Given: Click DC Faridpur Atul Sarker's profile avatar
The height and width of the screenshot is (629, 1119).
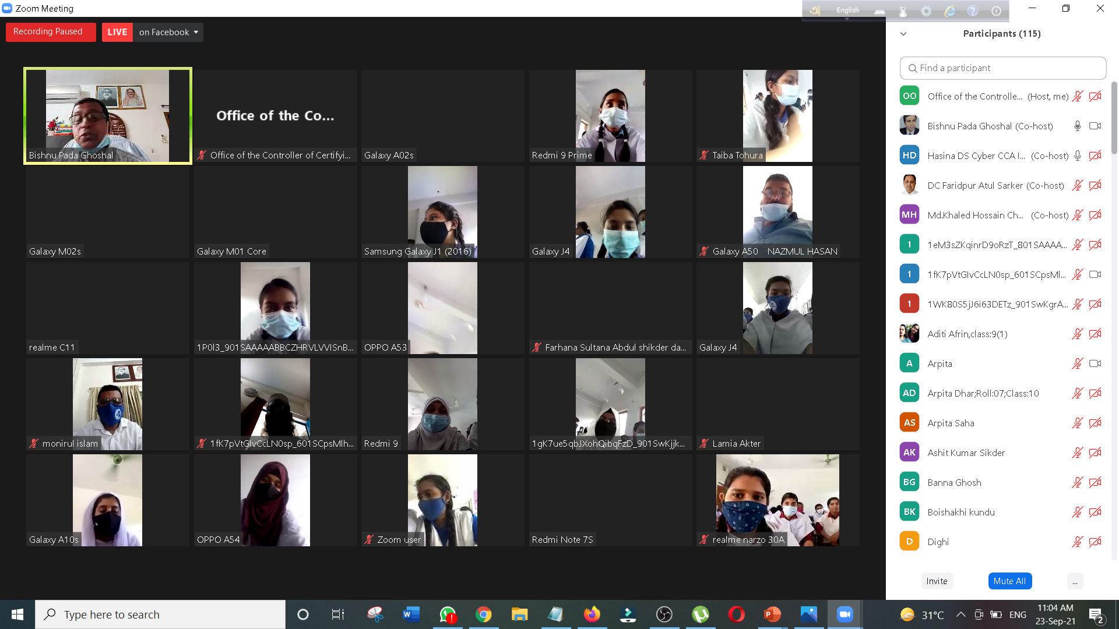Looking at the screenshot, I should pos(909,185).
